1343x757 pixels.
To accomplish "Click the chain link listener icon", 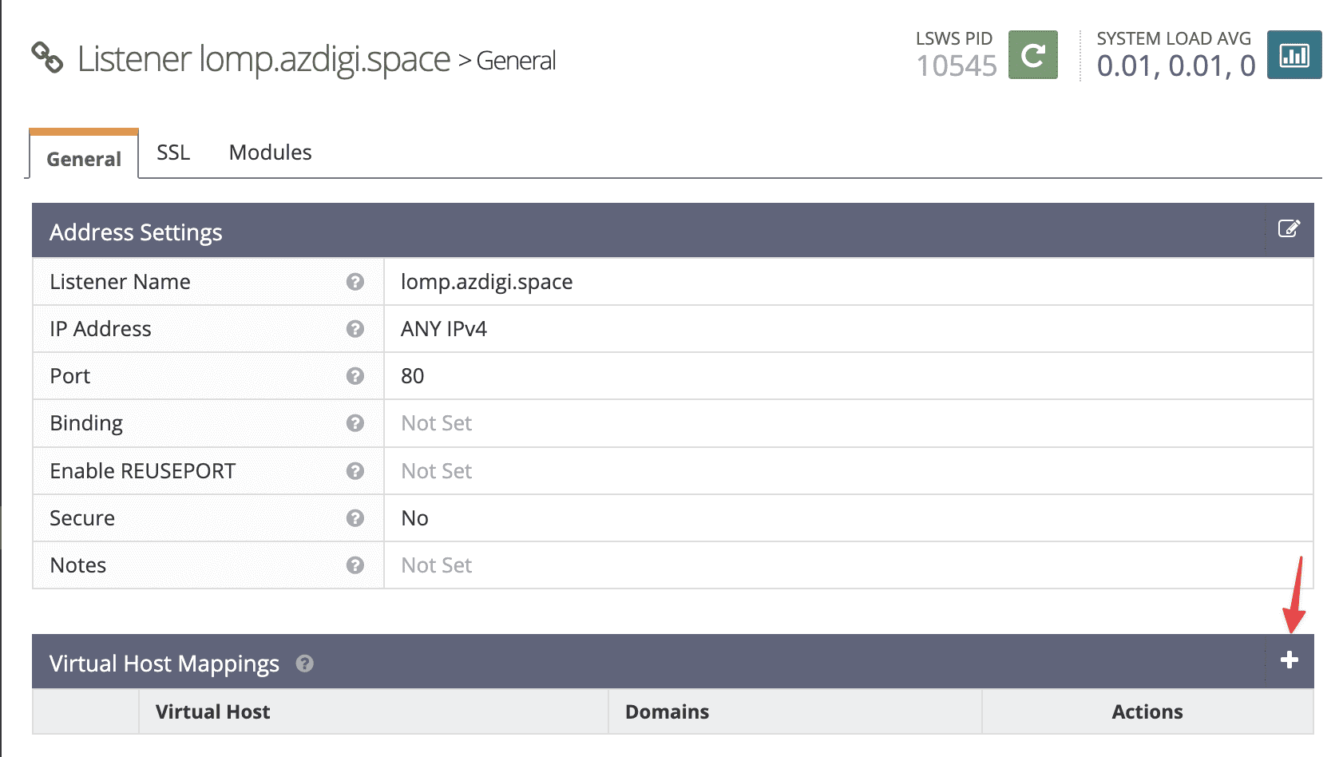I will 47,57.
